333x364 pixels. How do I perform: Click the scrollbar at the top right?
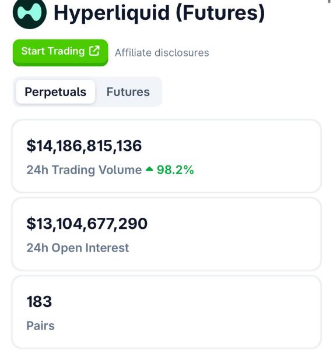tap(329, 1)
